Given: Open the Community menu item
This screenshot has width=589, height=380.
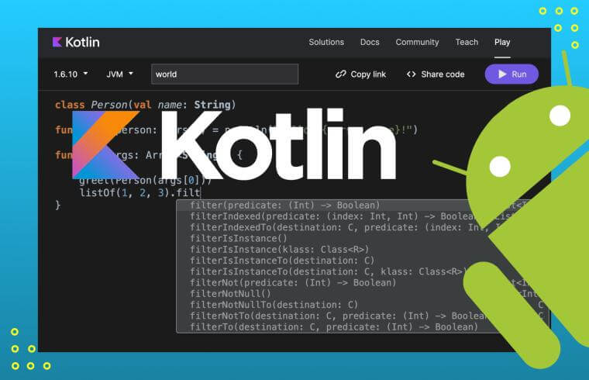Looking at the screenshot, I should coord(416,42).
